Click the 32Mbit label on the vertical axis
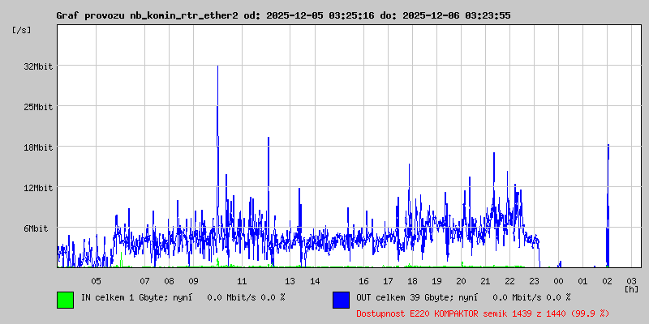 [37, 66]
